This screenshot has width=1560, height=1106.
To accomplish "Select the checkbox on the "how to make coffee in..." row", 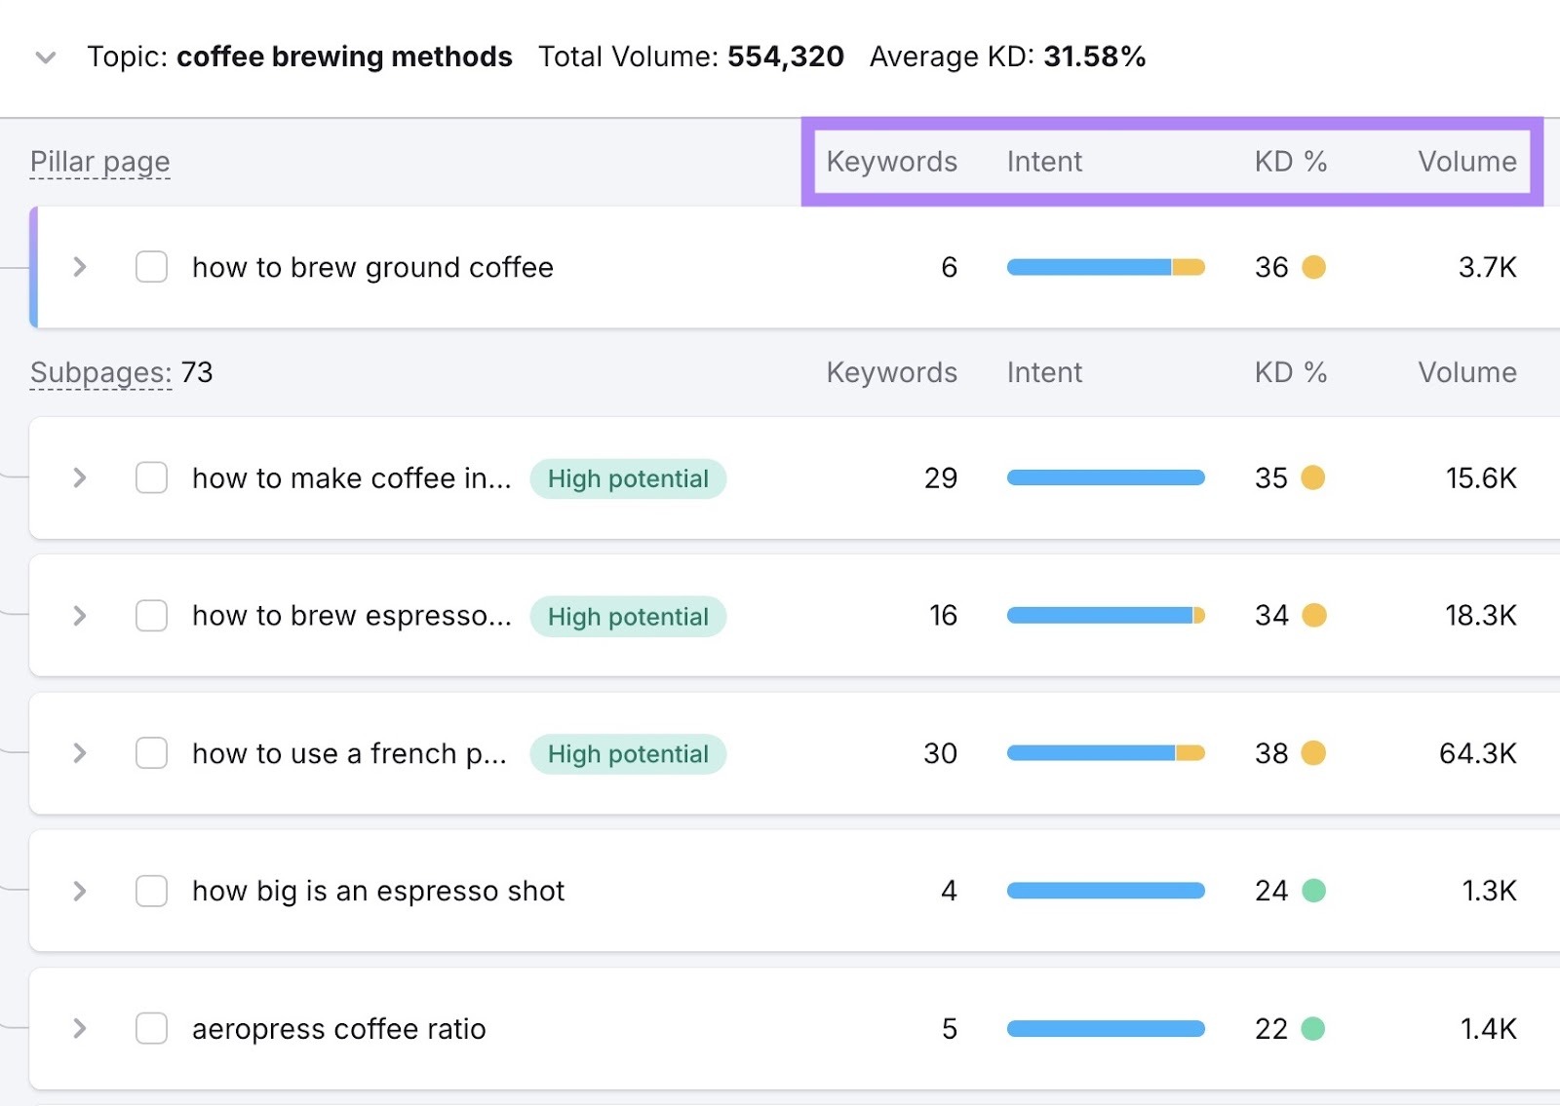I will point(151,477).
